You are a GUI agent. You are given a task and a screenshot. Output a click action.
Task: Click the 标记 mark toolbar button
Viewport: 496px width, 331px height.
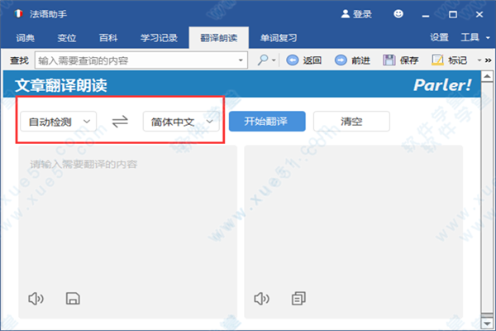(449, 60)
